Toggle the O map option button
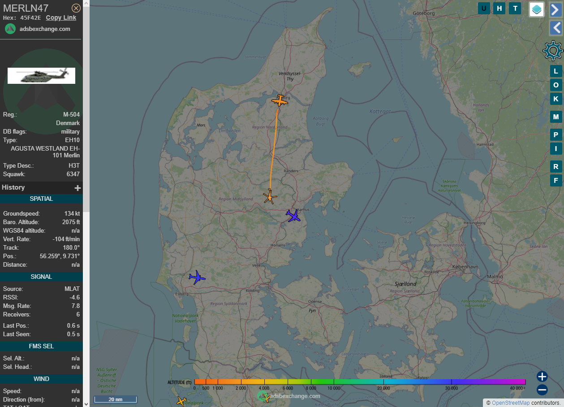 click(556, 85)
